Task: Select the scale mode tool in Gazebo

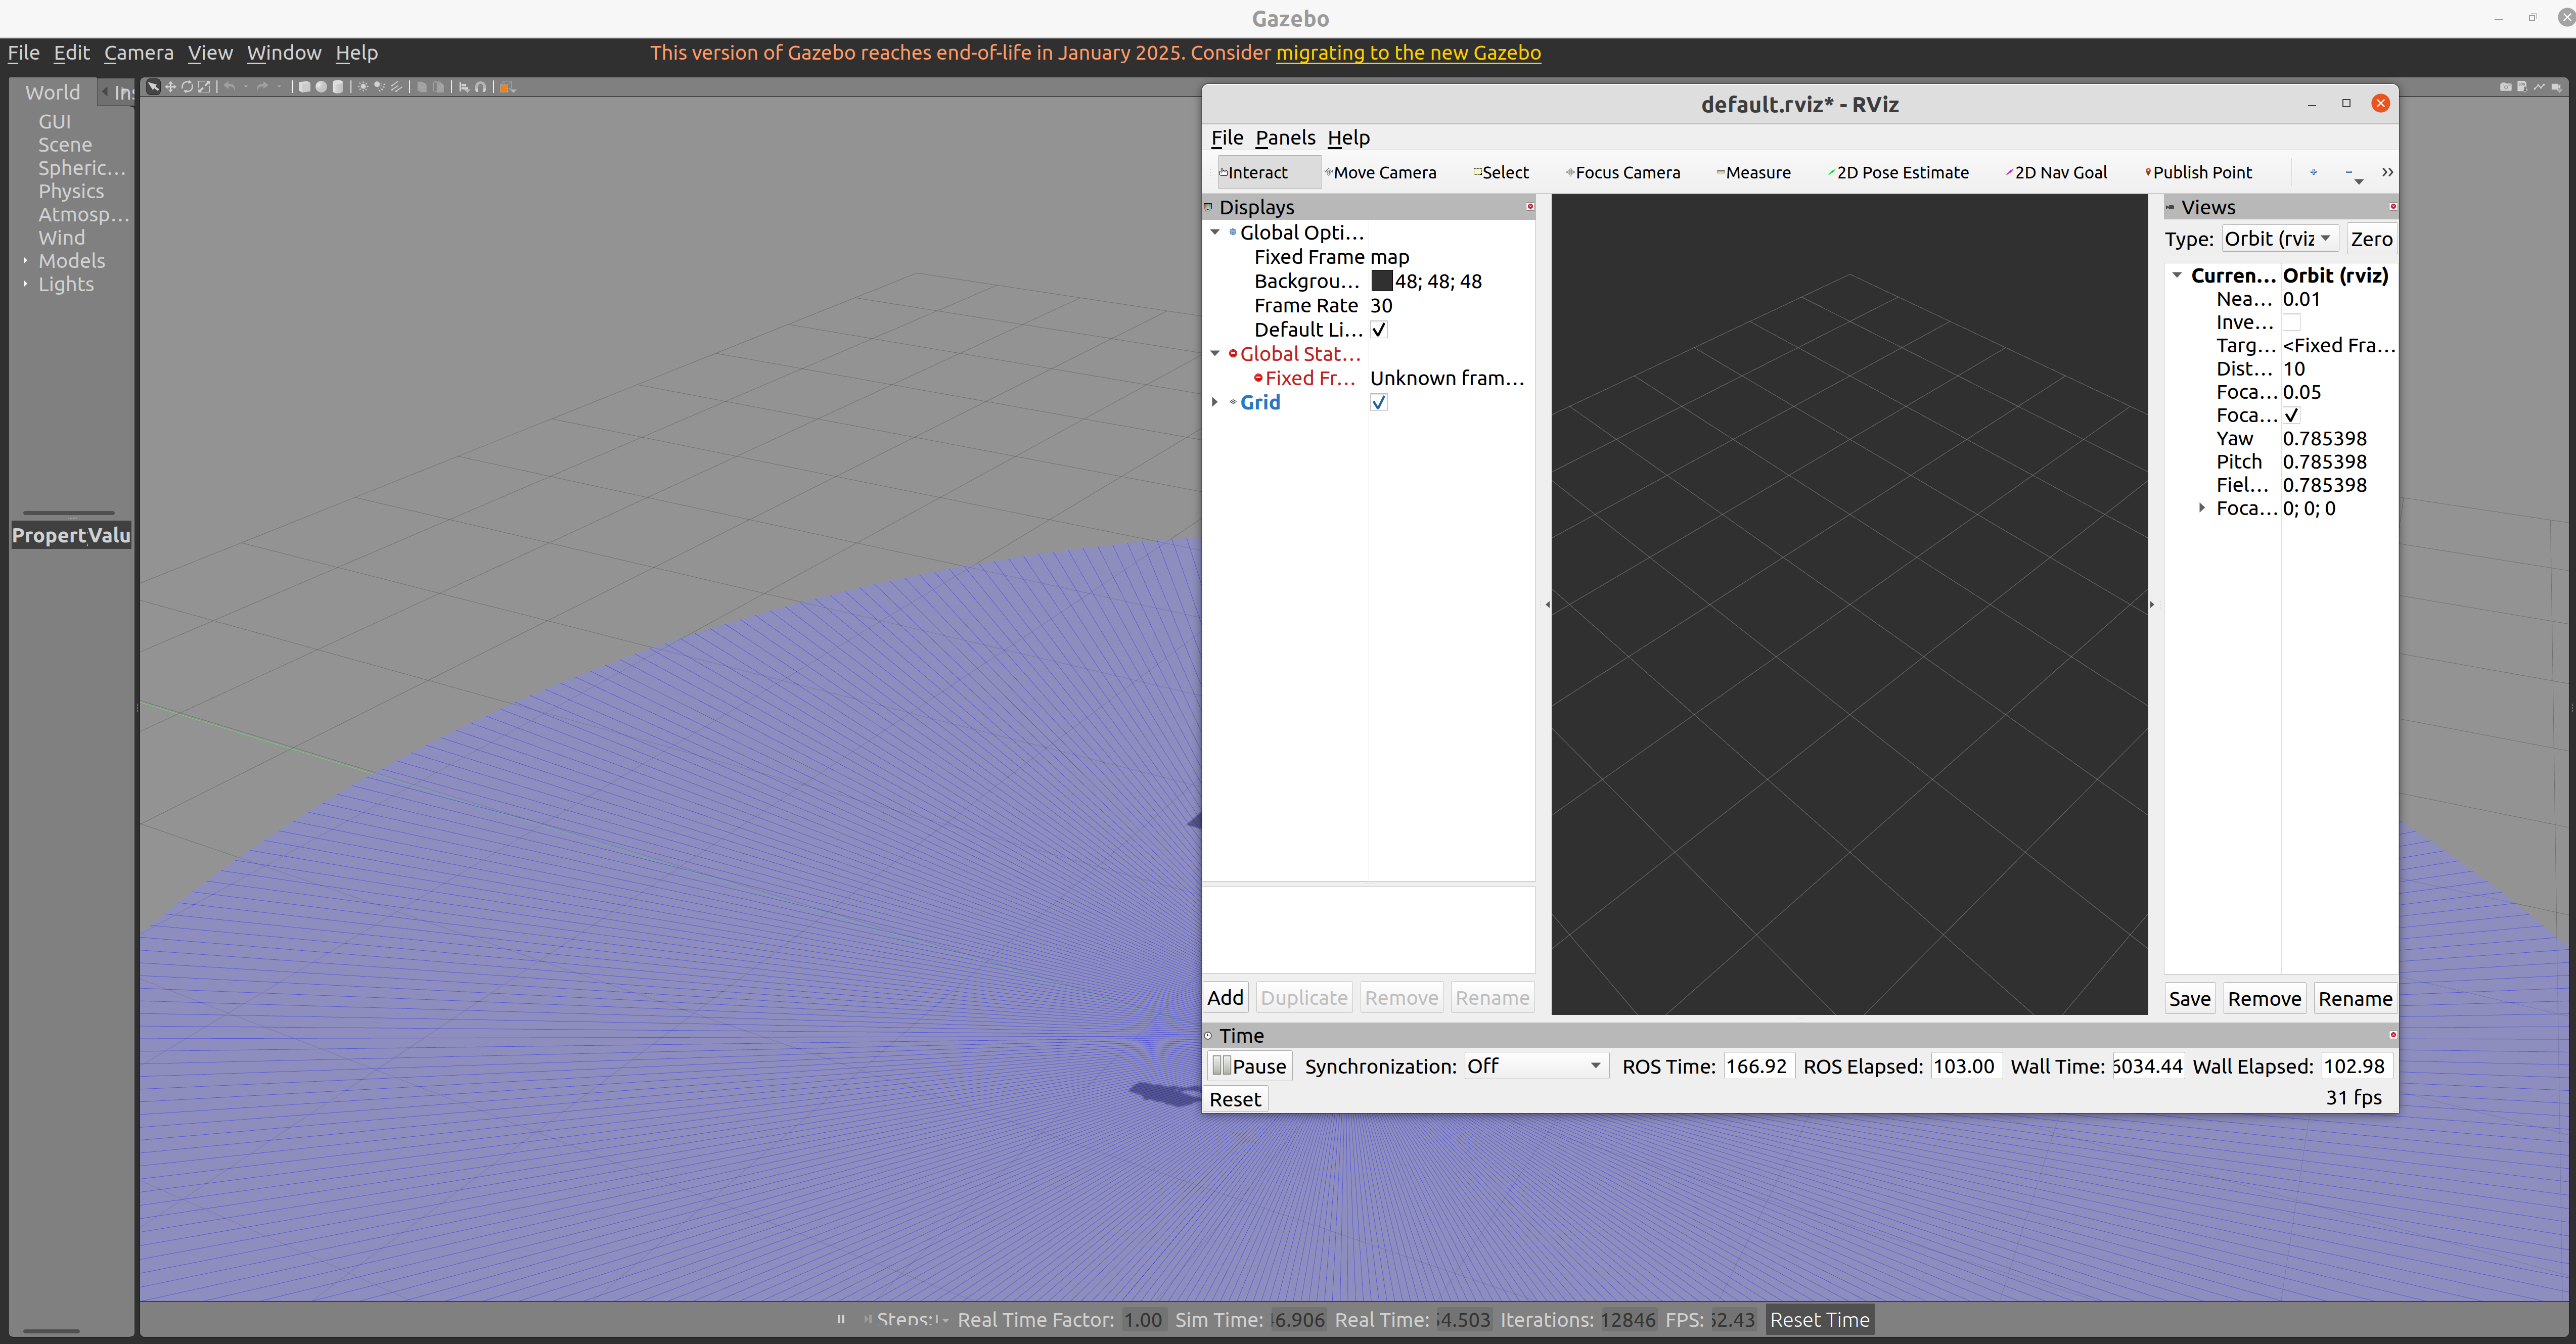Action: click(204, 87)
